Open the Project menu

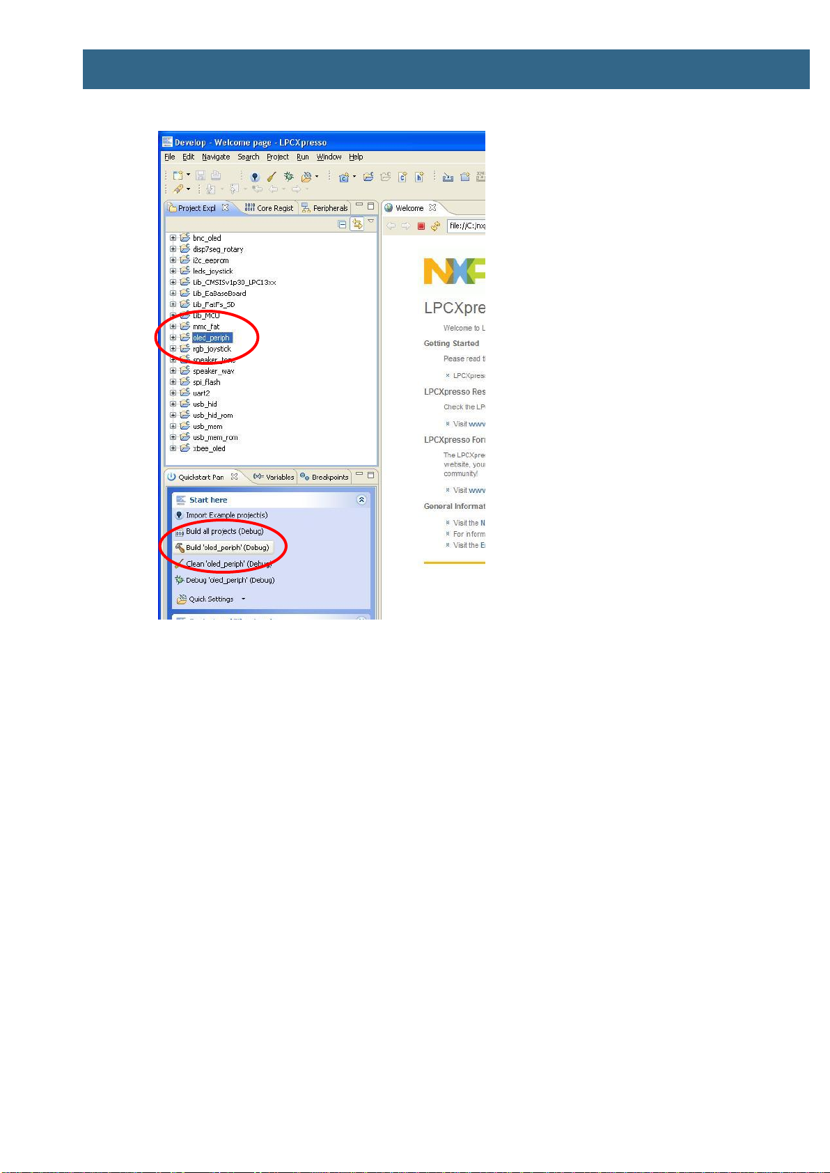[x=278, y=157]
